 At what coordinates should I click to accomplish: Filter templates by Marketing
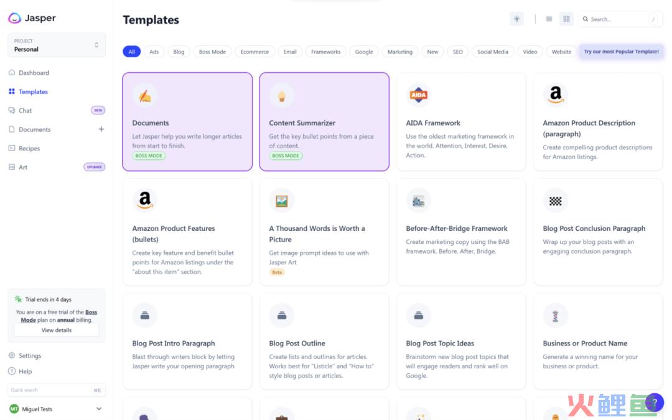(x=400, y=52)
